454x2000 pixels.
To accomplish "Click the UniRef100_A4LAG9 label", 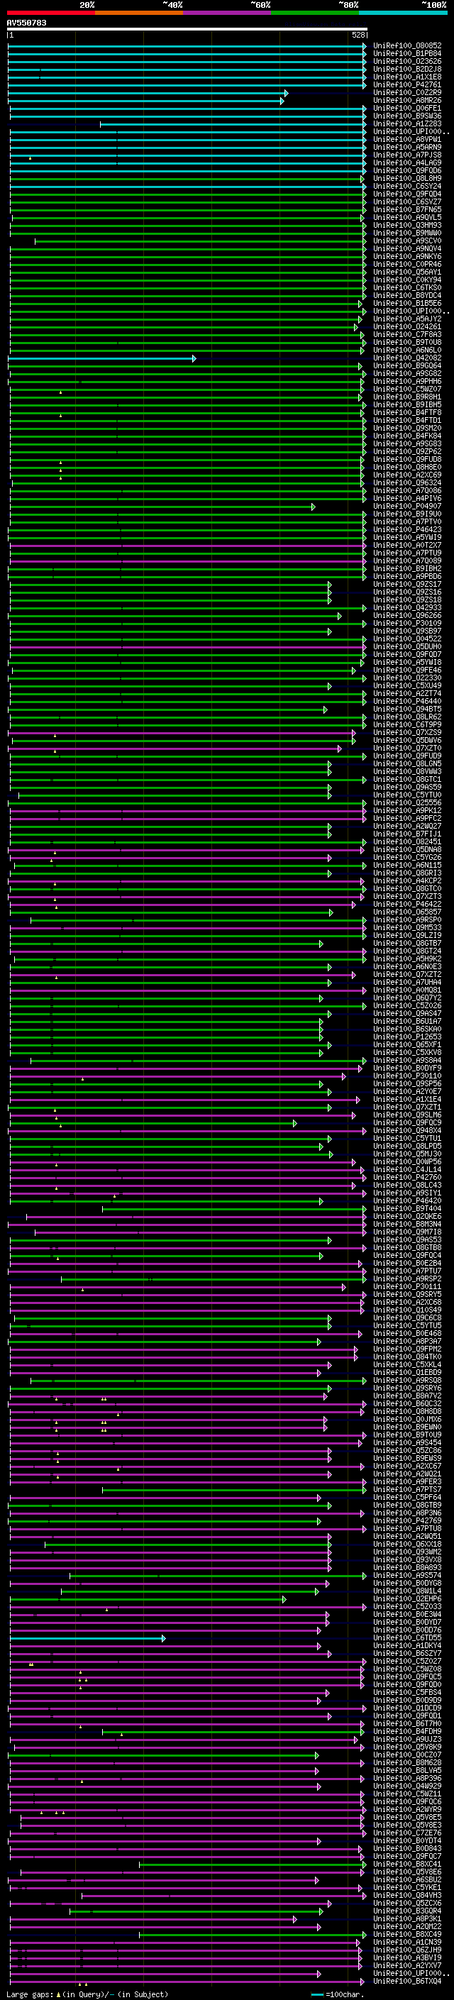I will tap(407, 163).
